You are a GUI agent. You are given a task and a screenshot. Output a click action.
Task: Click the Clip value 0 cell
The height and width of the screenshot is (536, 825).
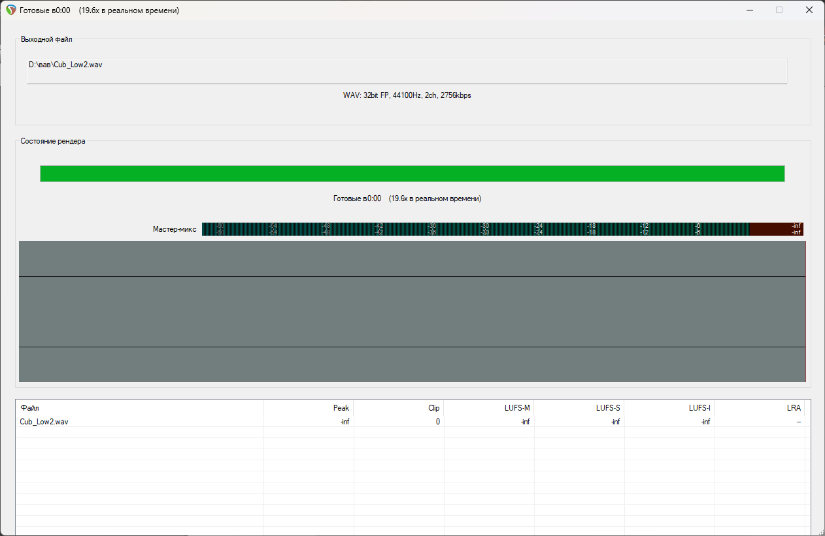(399, 422)
